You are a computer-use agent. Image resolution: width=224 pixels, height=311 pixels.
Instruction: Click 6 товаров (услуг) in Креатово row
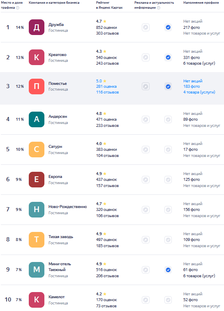click(x=199, y=63)
